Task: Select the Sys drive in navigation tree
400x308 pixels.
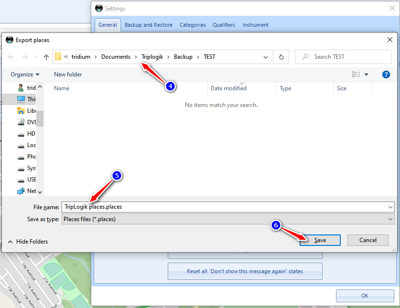Action: pos(27,168)
